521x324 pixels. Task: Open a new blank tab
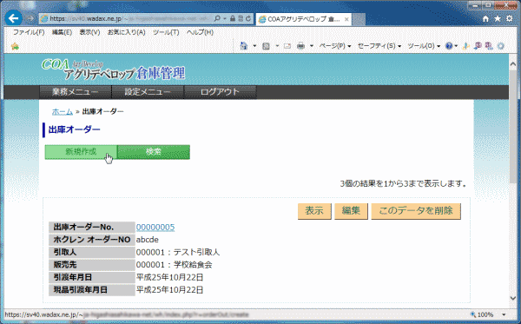click(x=359, y=19)
